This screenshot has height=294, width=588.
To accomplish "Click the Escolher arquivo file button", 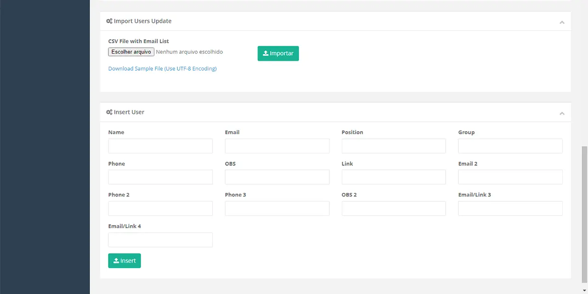I will click(131, 52).
